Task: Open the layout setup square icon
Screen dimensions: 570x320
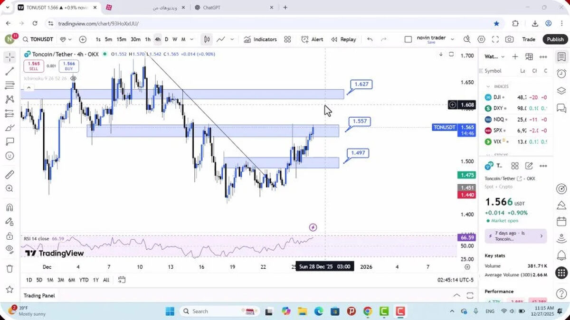Action: point(408,39)
